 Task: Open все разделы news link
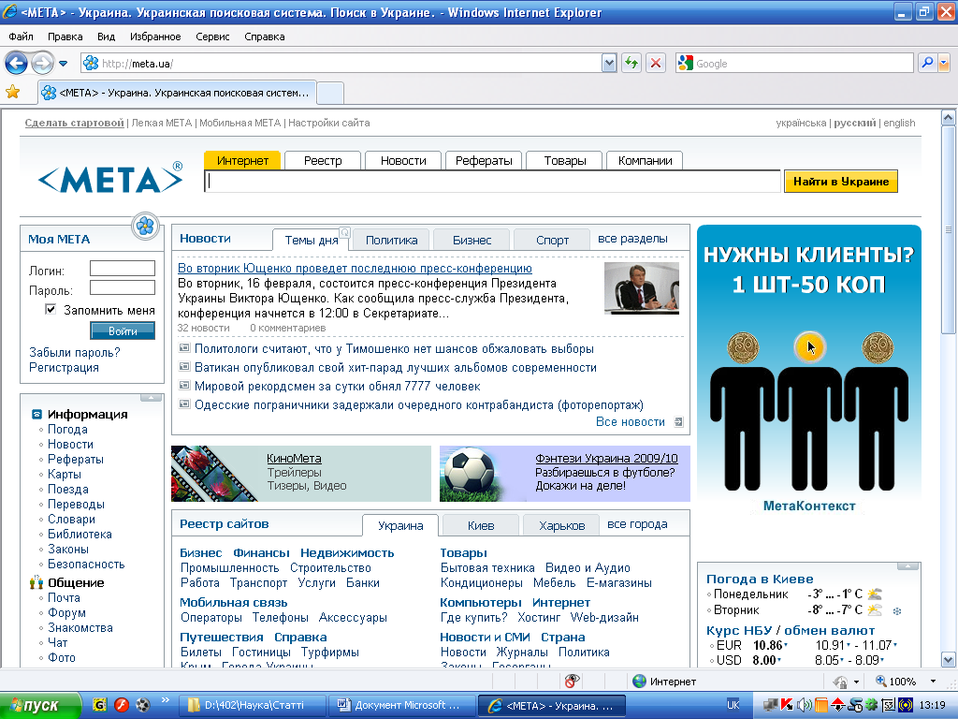[632, 239]
